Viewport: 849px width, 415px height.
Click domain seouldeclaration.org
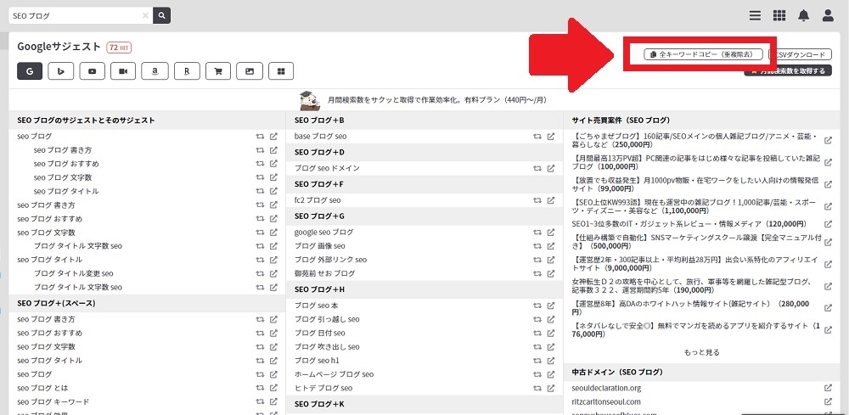606,388
